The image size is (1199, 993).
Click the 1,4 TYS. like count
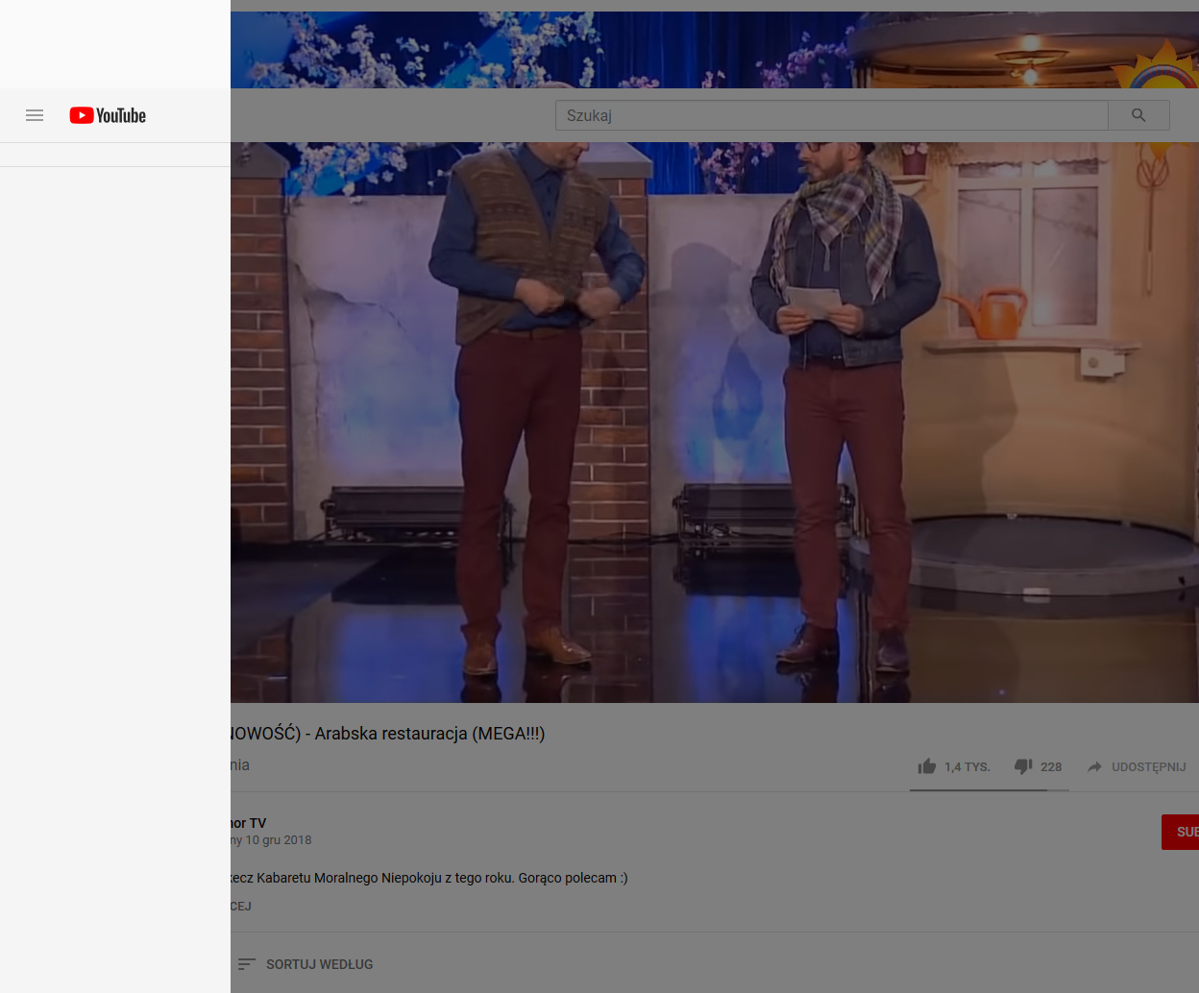[967, 767]
